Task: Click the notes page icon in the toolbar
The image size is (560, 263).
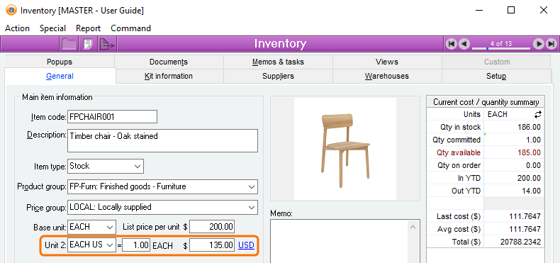Action: (87, 45)
